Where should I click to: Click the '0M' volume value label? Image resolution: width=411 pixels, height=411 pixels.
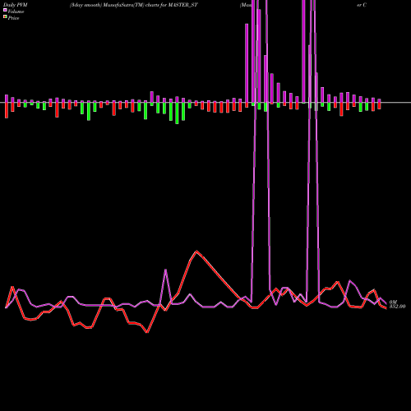393,302
